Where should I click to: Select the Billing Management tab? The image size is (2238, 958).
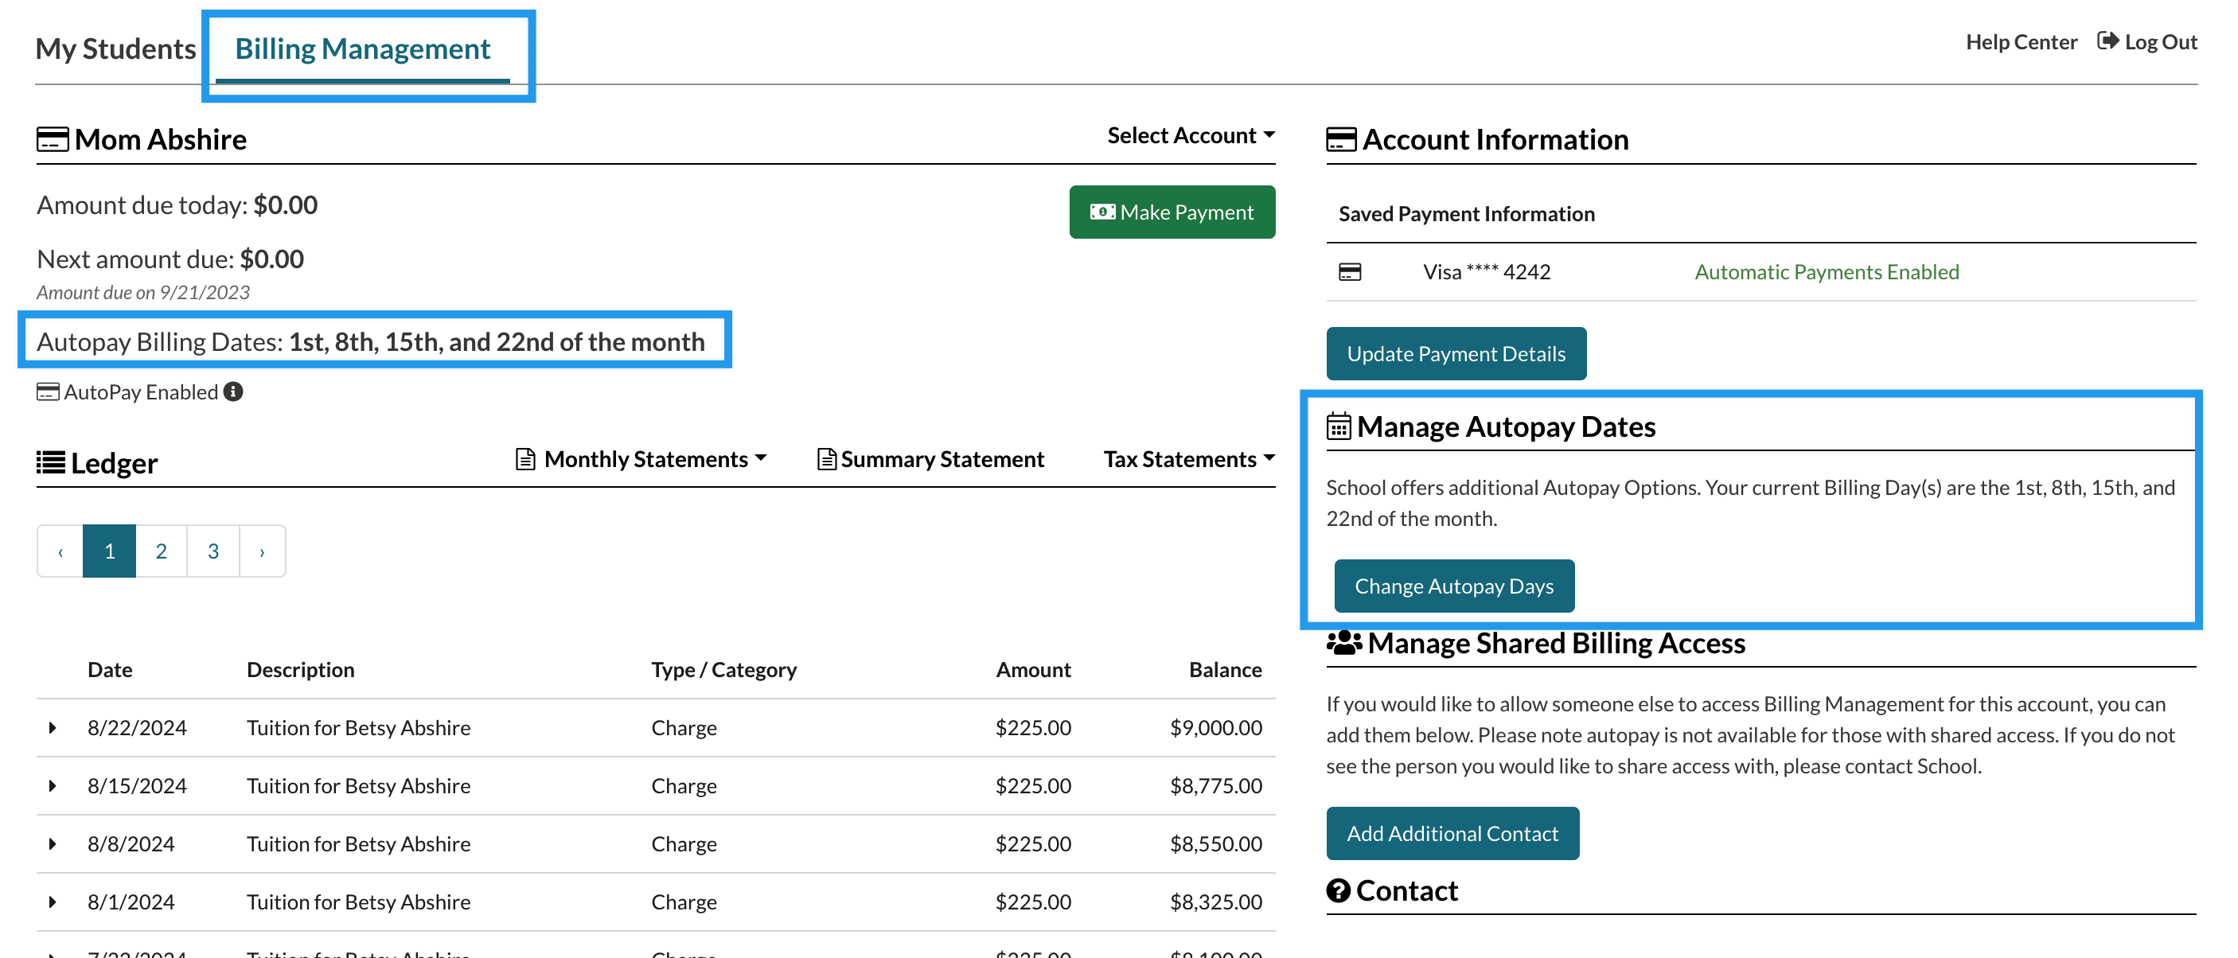pyautogui.click(x=362, y=49)
